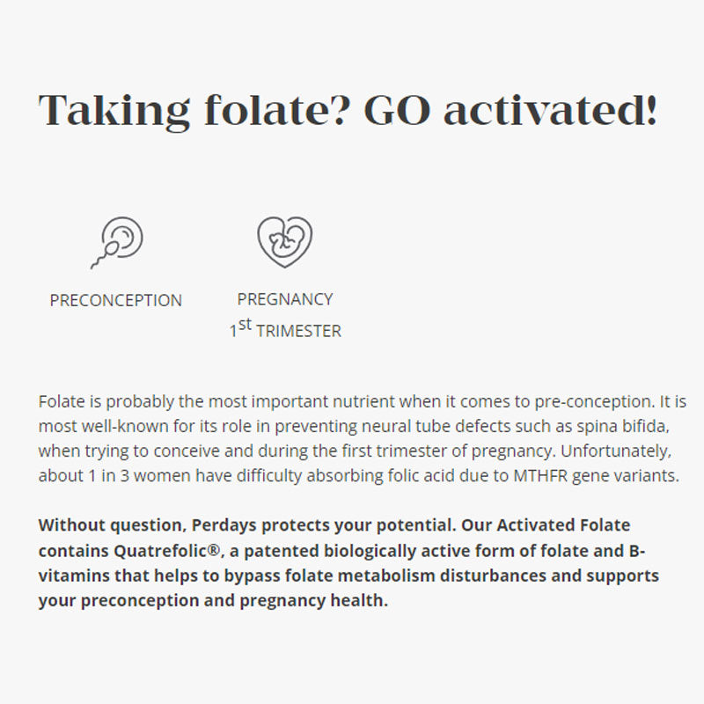Click the "Taking folate? GO activated!" heading
704x704 pixels.
[348, 112]
